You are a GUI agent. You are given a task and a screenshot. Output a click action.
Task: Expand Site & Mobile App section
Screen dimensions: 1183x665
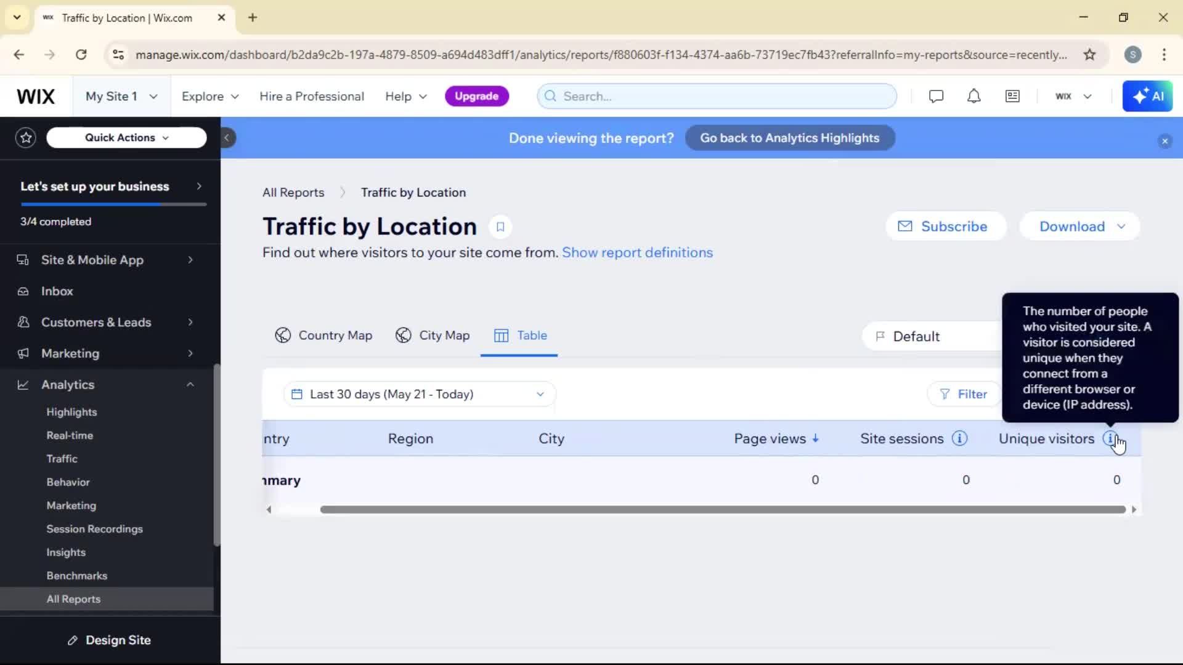click(106, 260)
